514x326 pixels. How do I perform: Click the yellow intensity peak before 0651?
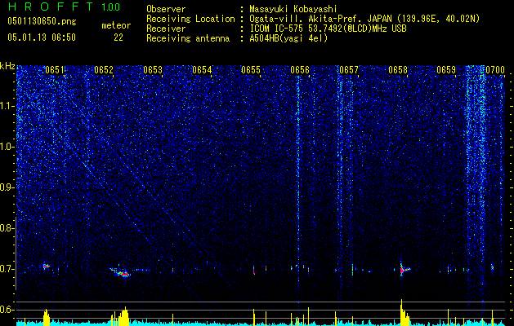coord(47,317)
